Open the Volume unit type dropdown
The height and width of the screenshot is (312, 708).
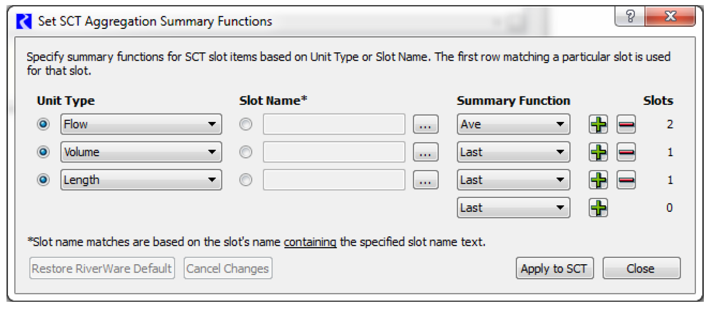(x=141, y=152)
